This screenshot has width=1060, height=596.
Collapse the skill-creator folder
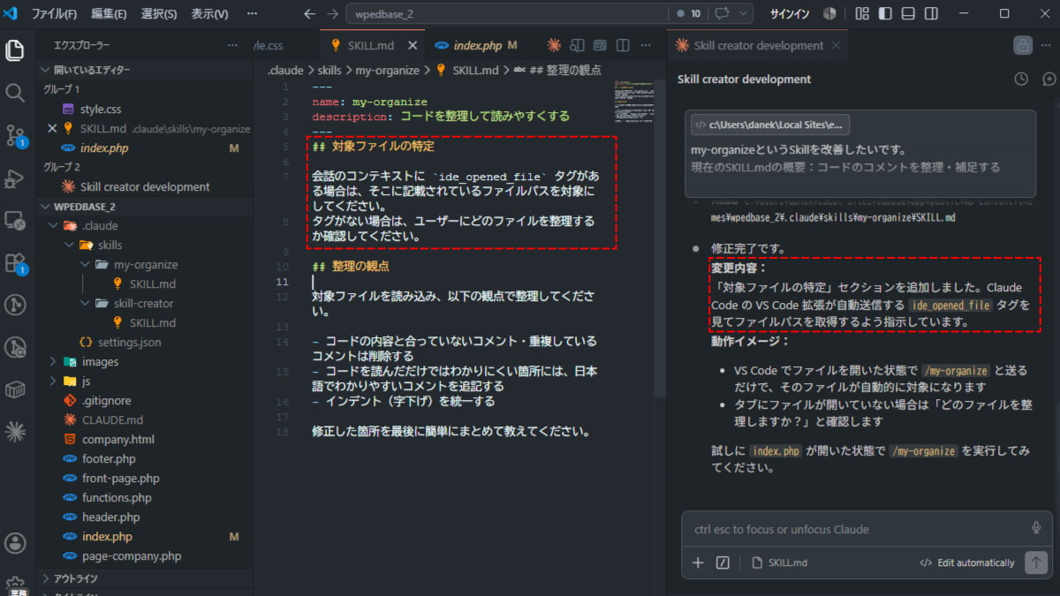click(x=85, y=304)
